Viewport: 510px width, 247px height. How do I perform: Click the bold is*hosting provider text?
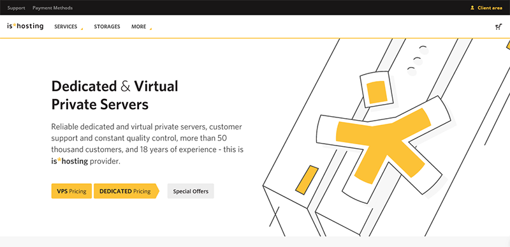coord(69,161)
